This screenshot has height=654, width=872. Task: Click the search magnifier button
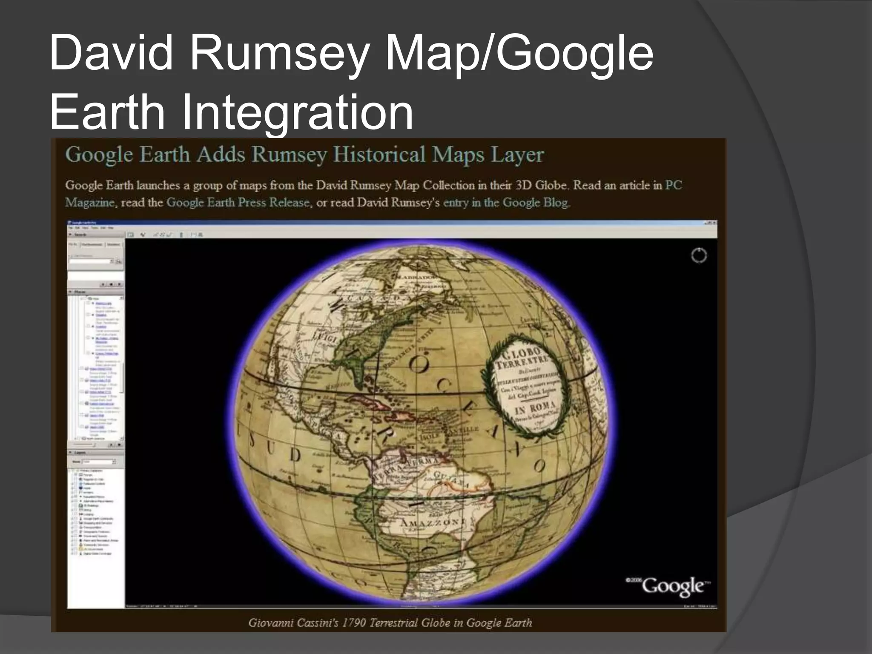[x=118, y=261]
